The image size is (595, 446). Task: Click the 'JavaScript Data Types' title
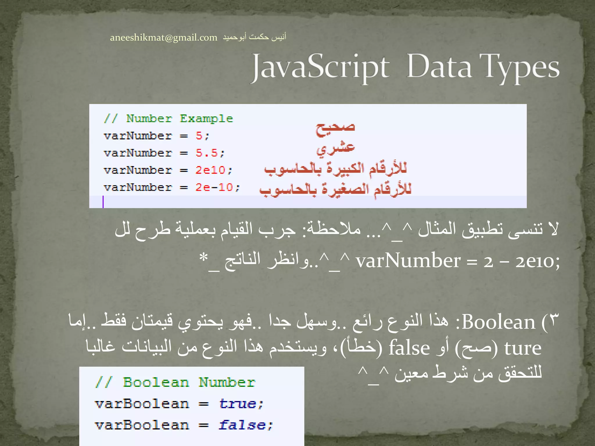[x=405, y=68]
